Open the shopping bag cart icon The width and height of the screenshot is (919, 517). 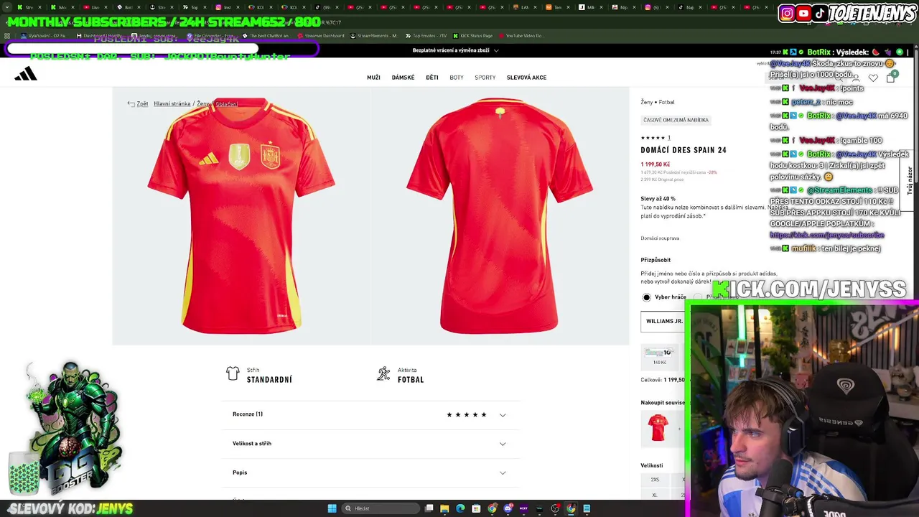[x=890, y=78]
